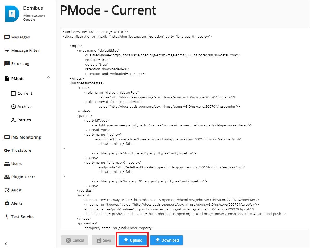The height and width of the screenshot is (248, 310).
Task: Click the JMS Monitoring laptop icon
Action: click(x=7, y=137)
